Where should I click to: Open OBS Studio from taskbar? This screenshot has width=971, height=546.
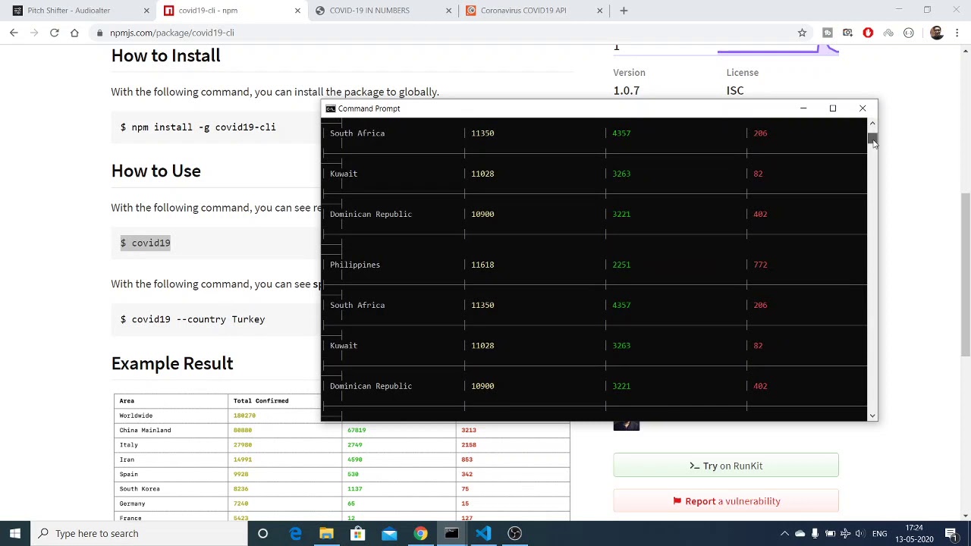click(x=514, y=533)
